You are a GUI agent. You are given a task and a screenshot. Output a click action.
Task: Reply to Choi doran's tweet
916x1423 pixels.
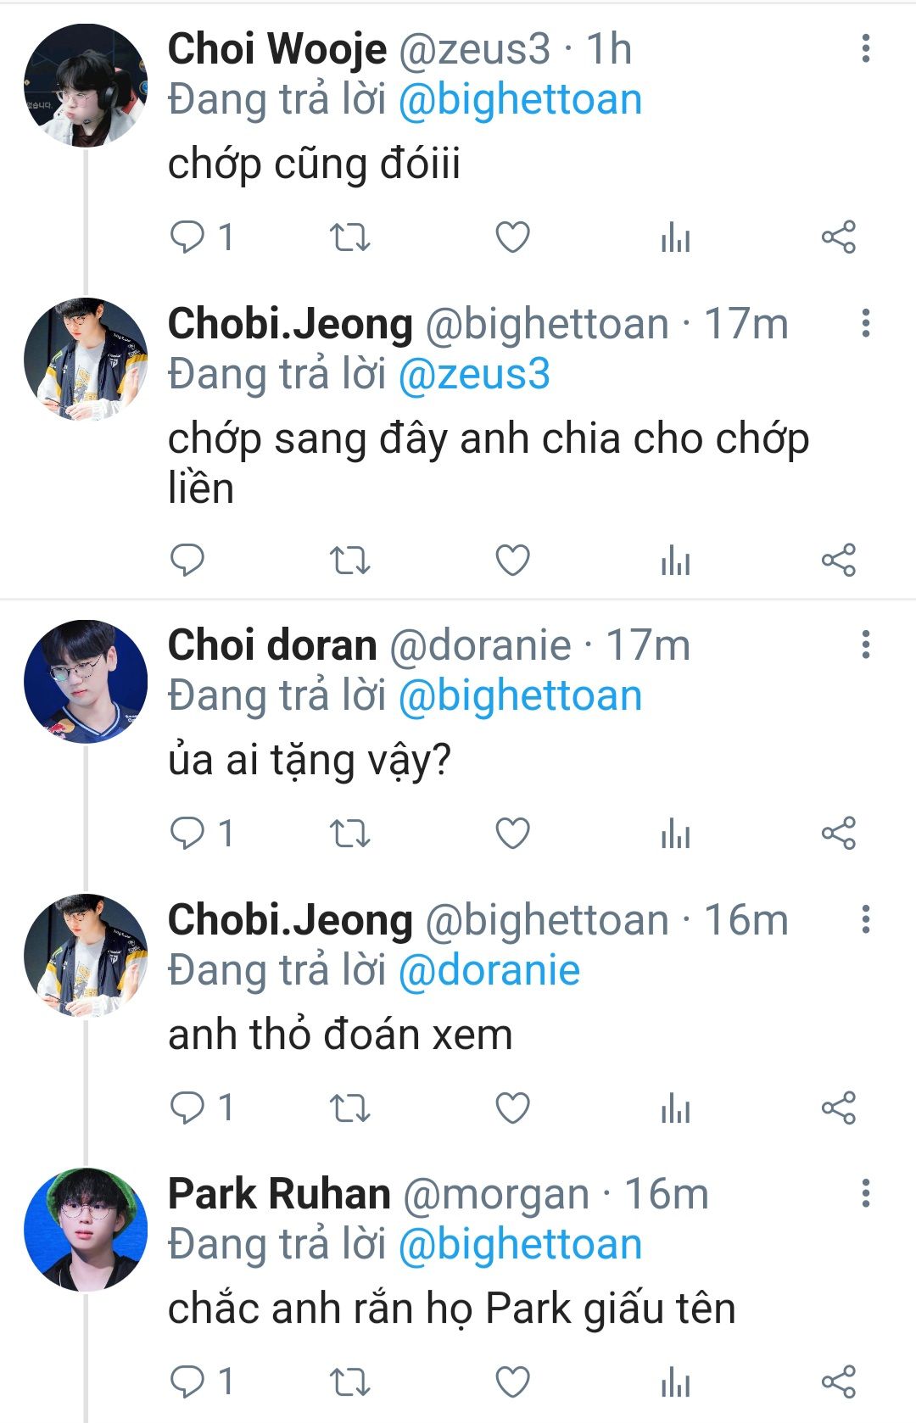click(187, 834)
